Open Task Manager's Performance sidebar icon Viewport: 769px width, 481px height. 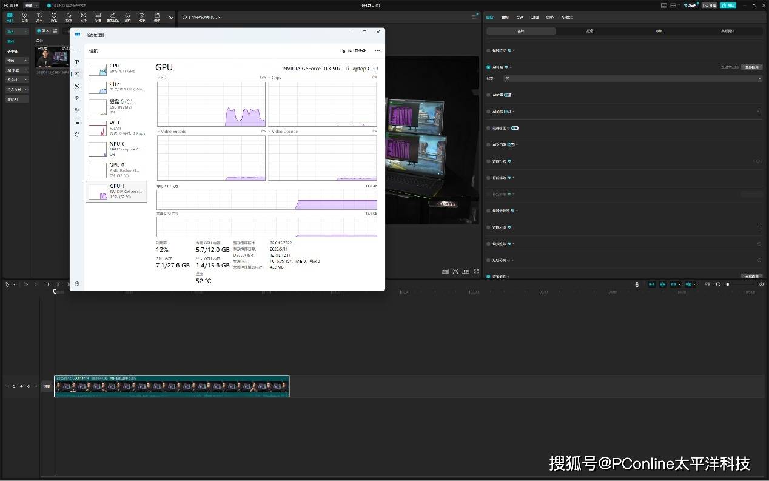77,74
